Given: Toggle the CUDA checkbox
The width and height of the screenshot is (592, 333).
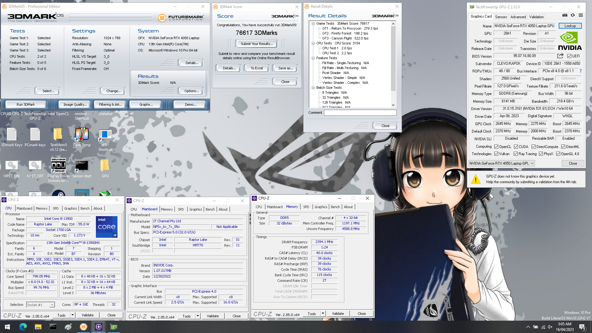Looking at the screenshot, I should click(516, 147).
